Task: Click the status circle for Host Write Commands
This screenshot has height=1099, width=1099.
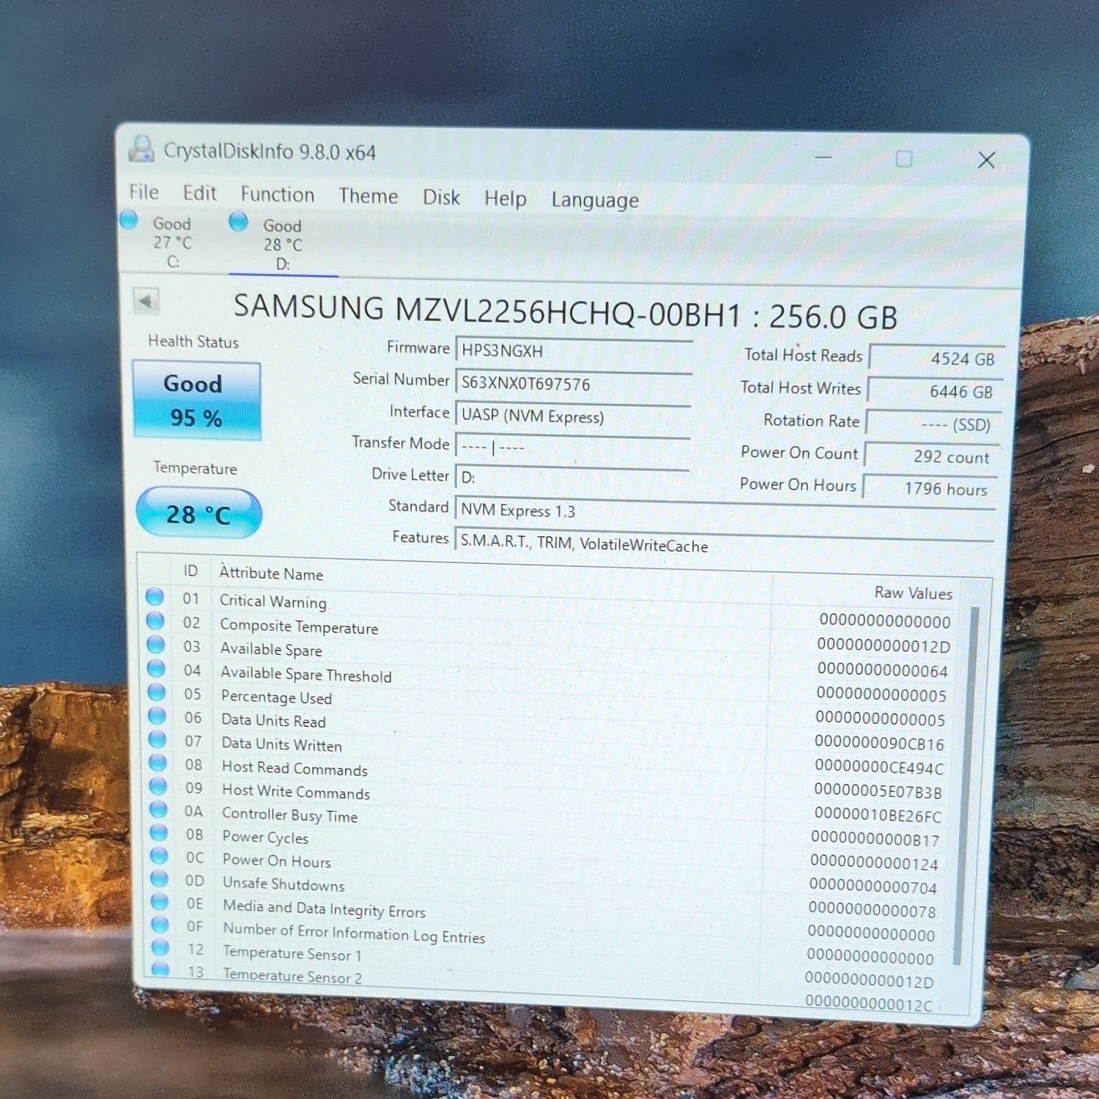Action: (158, 786)
